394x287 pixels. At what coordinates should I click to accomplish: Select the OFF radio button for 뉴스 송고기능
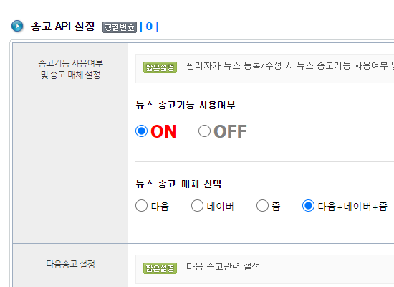(x=204, y=131)
